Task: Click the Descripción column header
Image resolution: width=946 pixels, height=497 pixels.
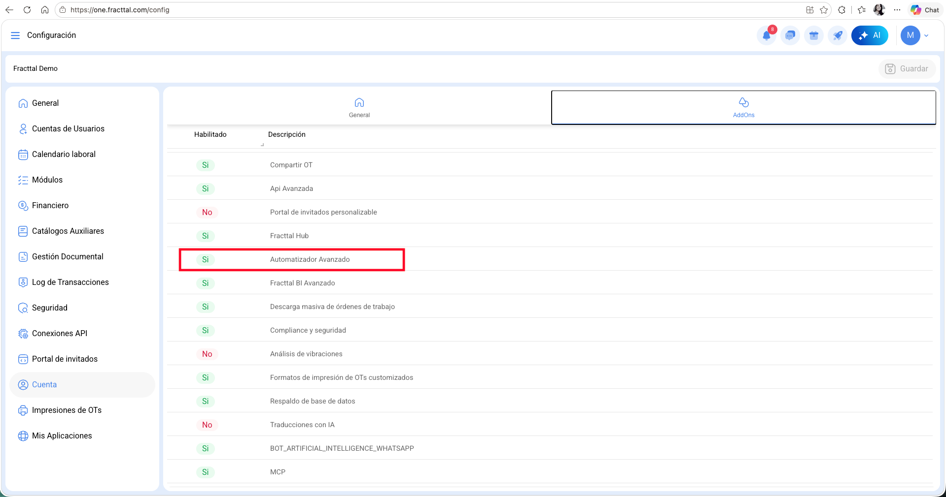Action: tap(287, 135)
